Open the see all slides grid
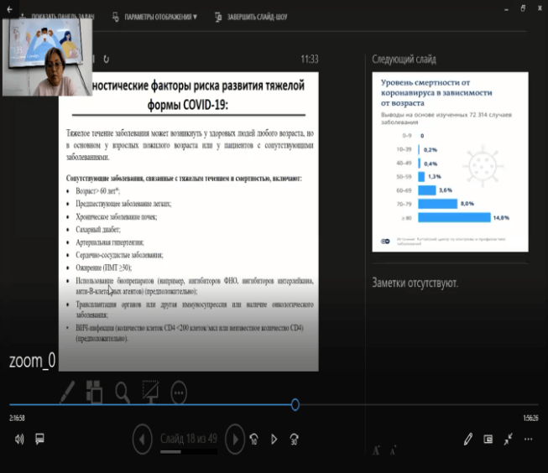Viewport: 548px width, 473px height. 94,390
